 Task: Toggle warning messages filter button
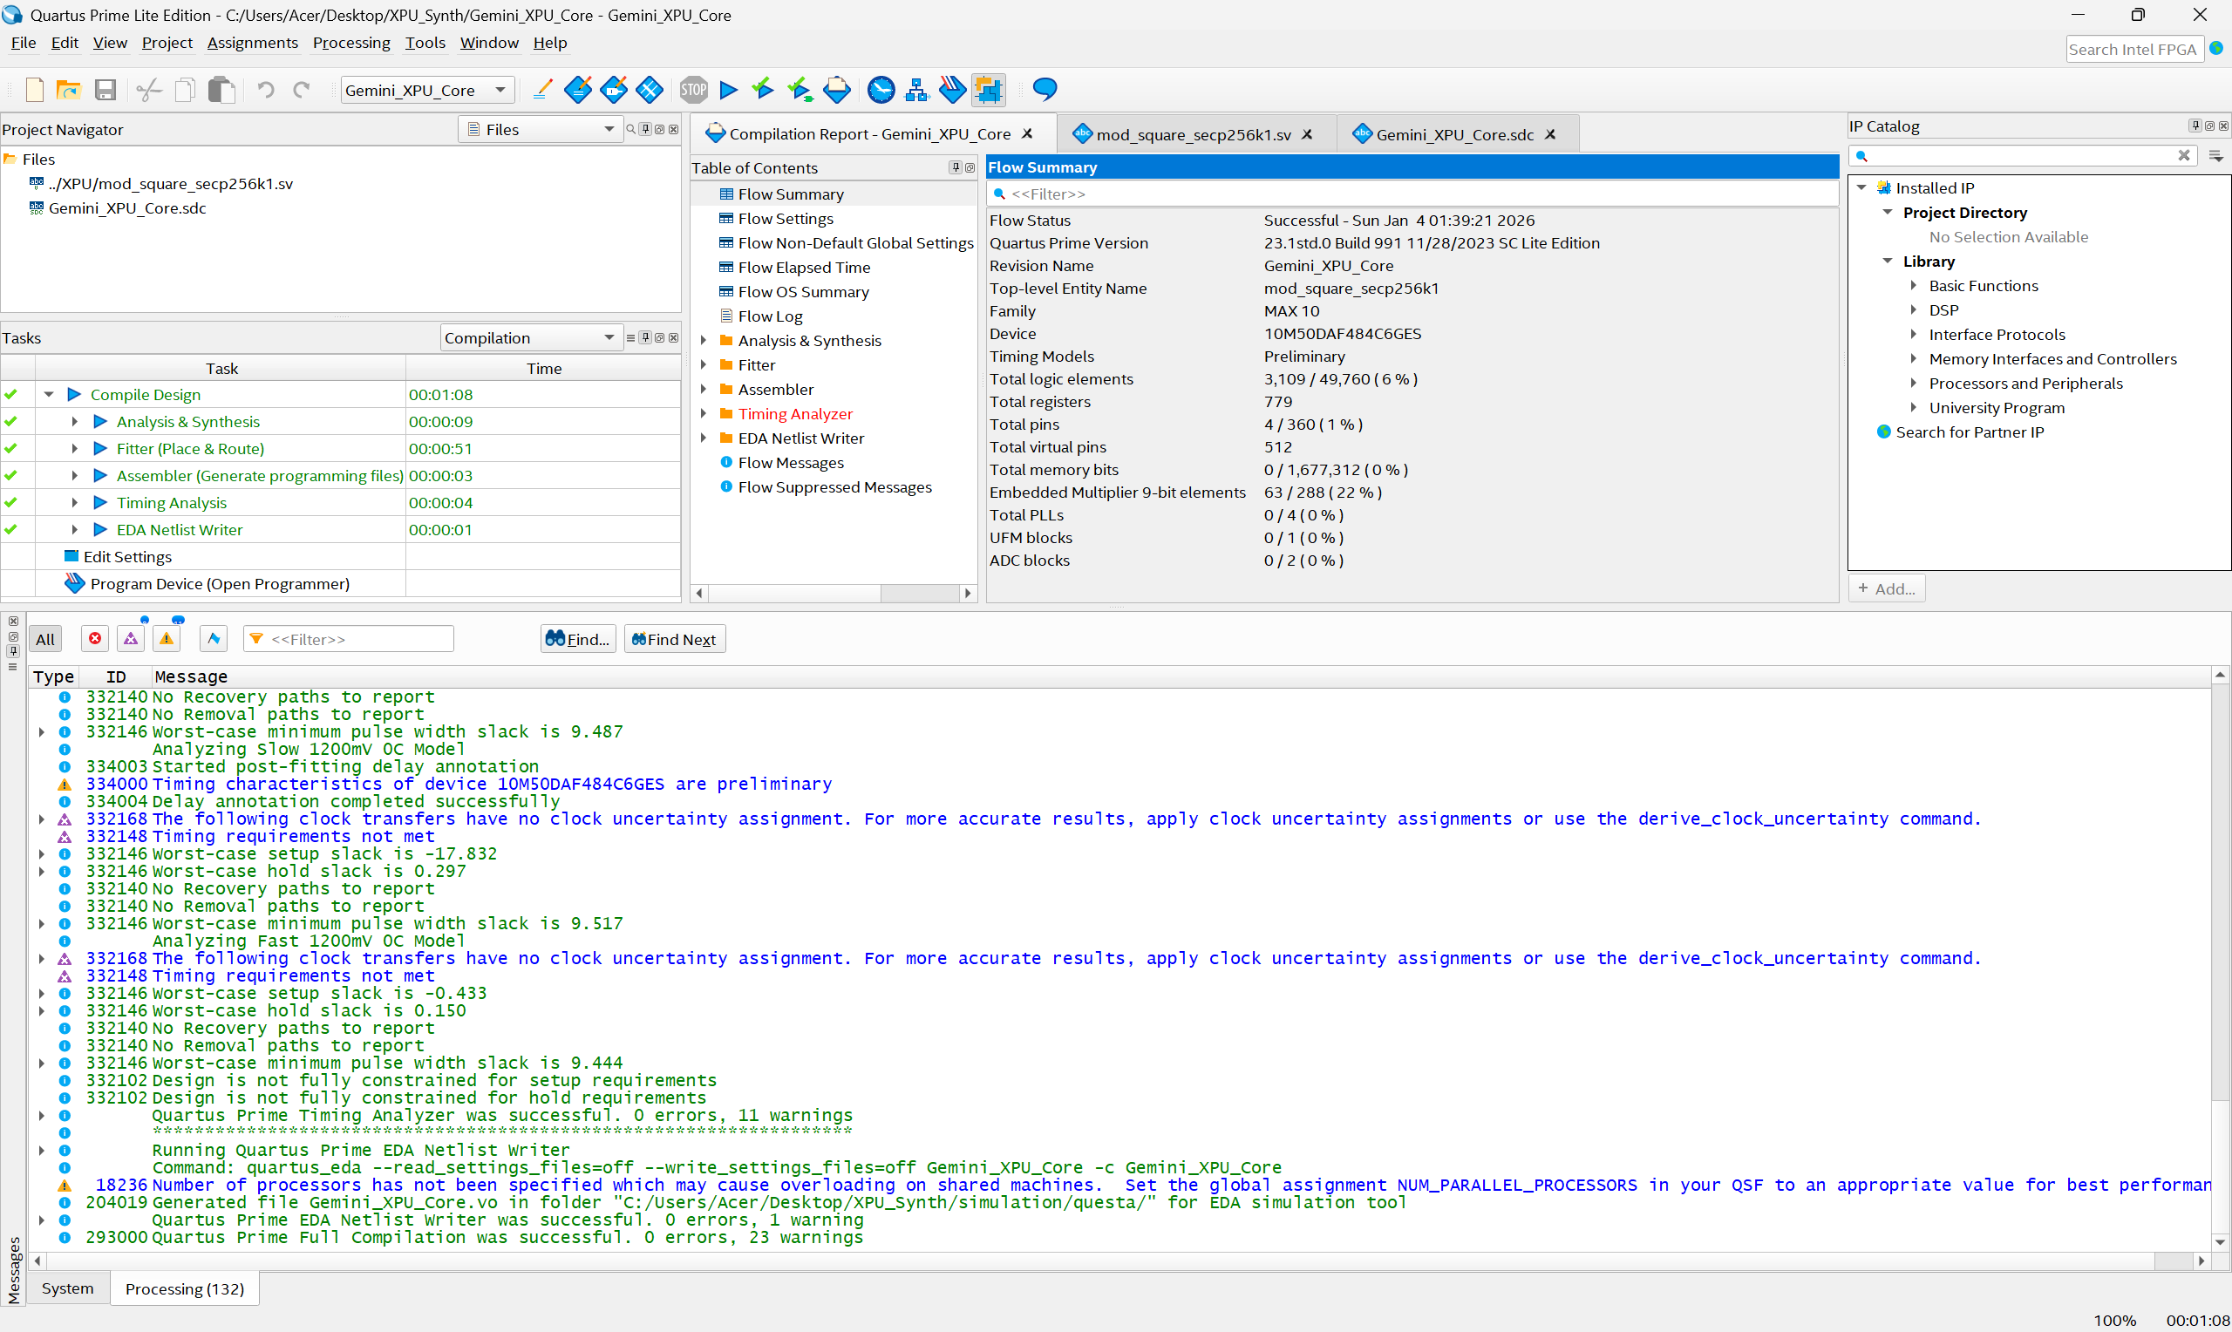coord(167,639)
